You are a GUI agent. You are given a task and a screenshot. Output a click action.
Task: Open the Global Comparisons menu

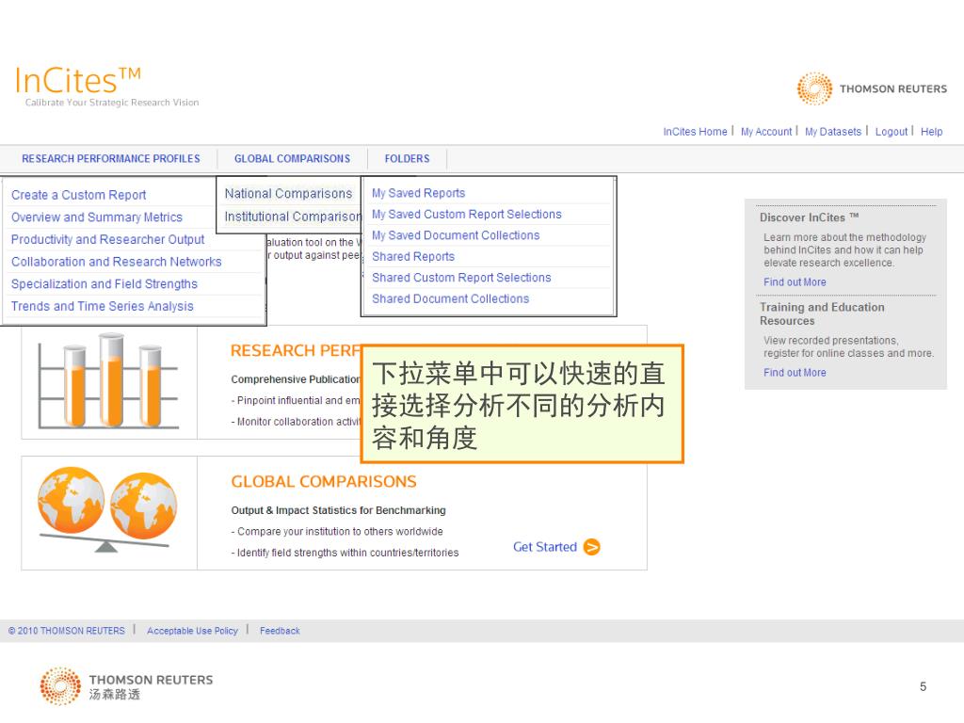pos(292,158)
